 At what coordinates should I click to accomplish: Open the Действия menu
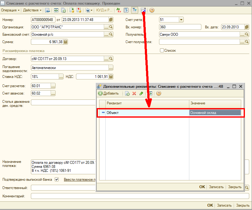point(32,10)
